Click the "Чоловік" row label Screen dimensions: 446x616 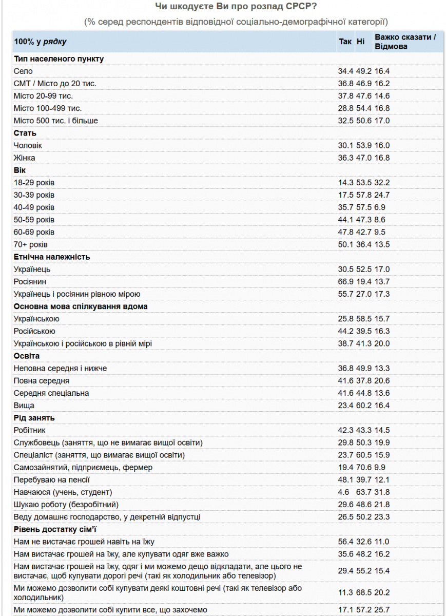[28, 146]
